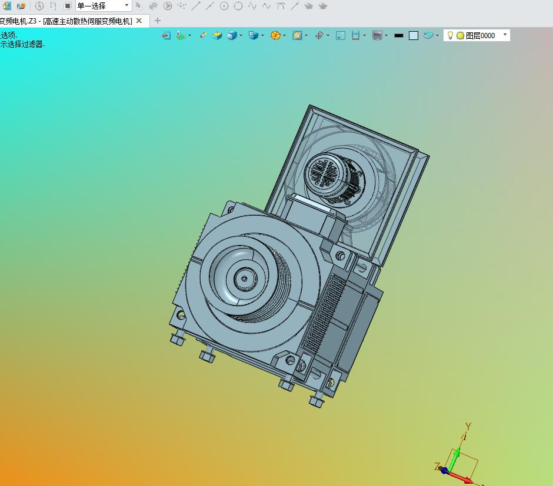Screen dimensions: 553x486
Task: Click the red crosshair target icon
Action: 319,36
